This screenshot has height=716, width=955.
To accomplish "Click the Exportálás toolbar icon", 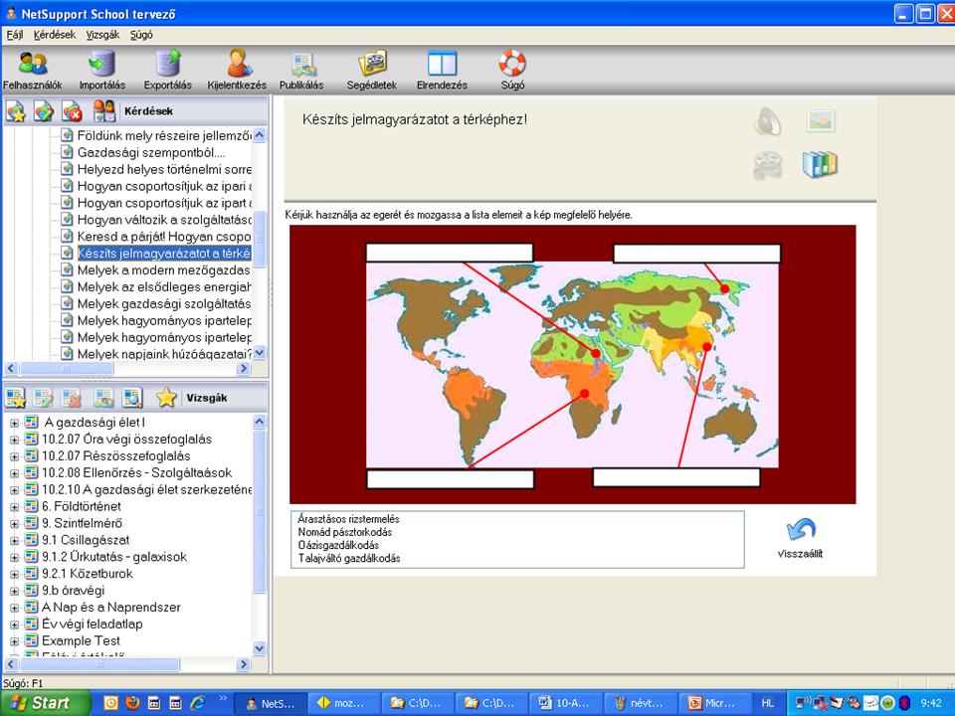I will click(167, 66).
